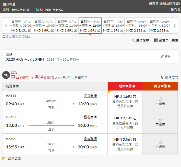
Task: Open 排序方式 sort options
Action: point(172,77)
